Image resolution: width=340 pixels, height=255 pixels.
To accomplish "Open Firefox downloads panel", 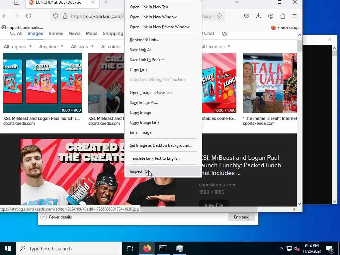I will point(258,16).
